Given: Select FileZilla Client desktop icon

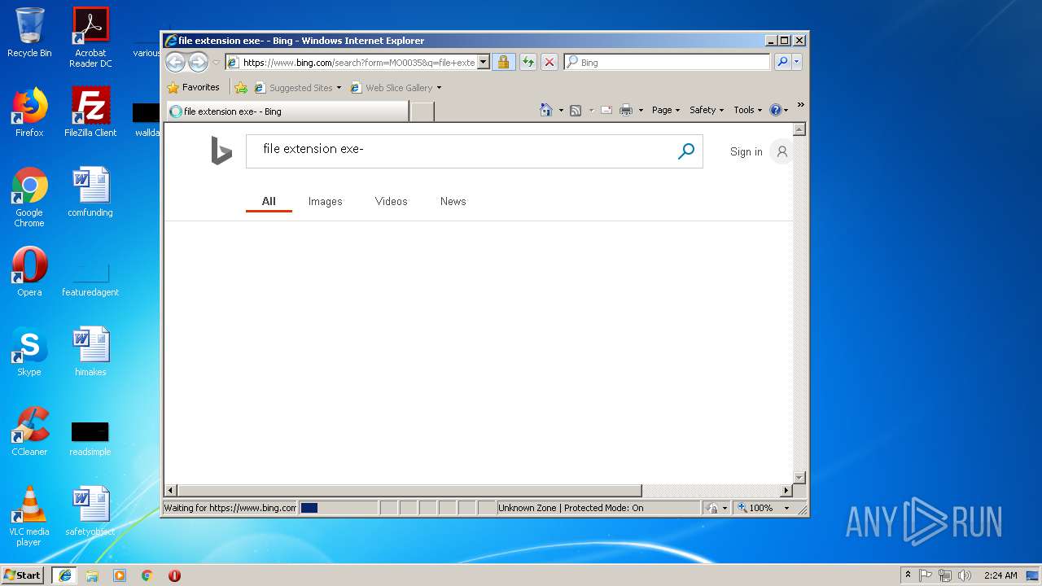Looking at the screenshot, I should point(90,112).
